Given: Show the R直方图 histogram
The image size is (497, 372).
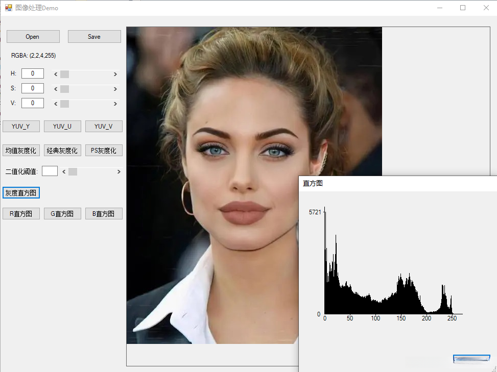Looking at the screenshot, I should 21,214.
